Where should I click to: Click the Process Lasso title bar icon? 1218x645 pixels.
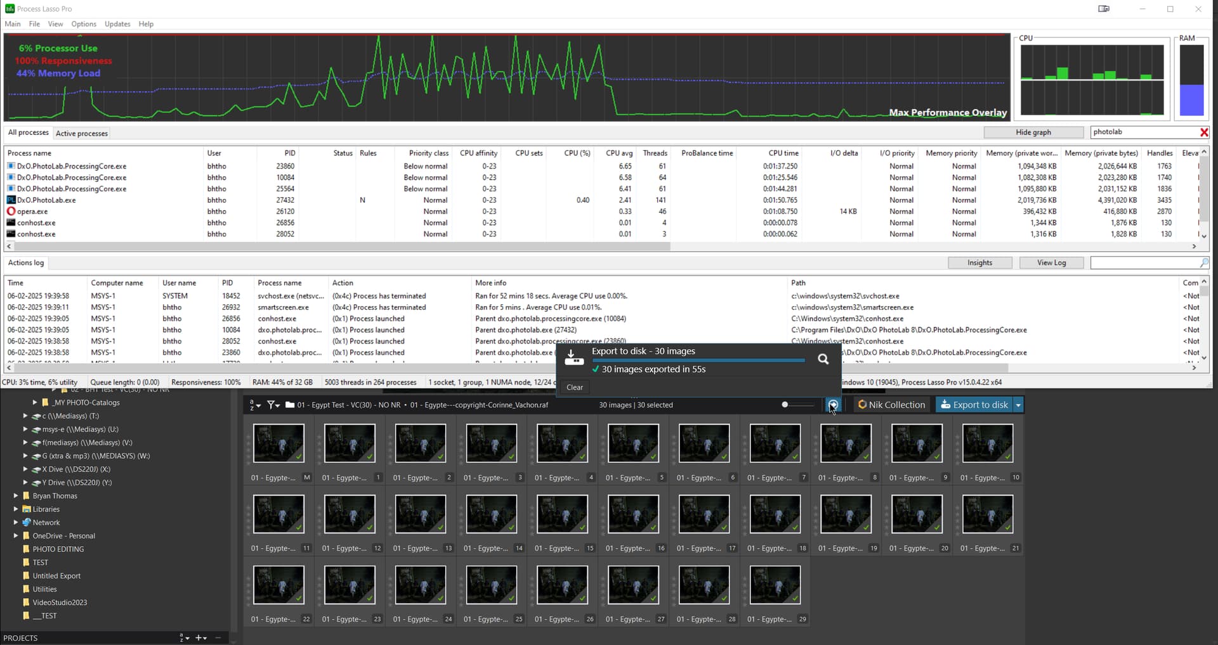click(10, 9)
